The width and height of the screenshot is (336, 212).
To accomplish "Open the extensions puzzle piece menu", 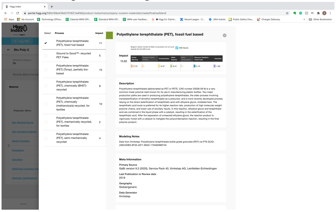I will pyautogui.click(x=319, y=13).
